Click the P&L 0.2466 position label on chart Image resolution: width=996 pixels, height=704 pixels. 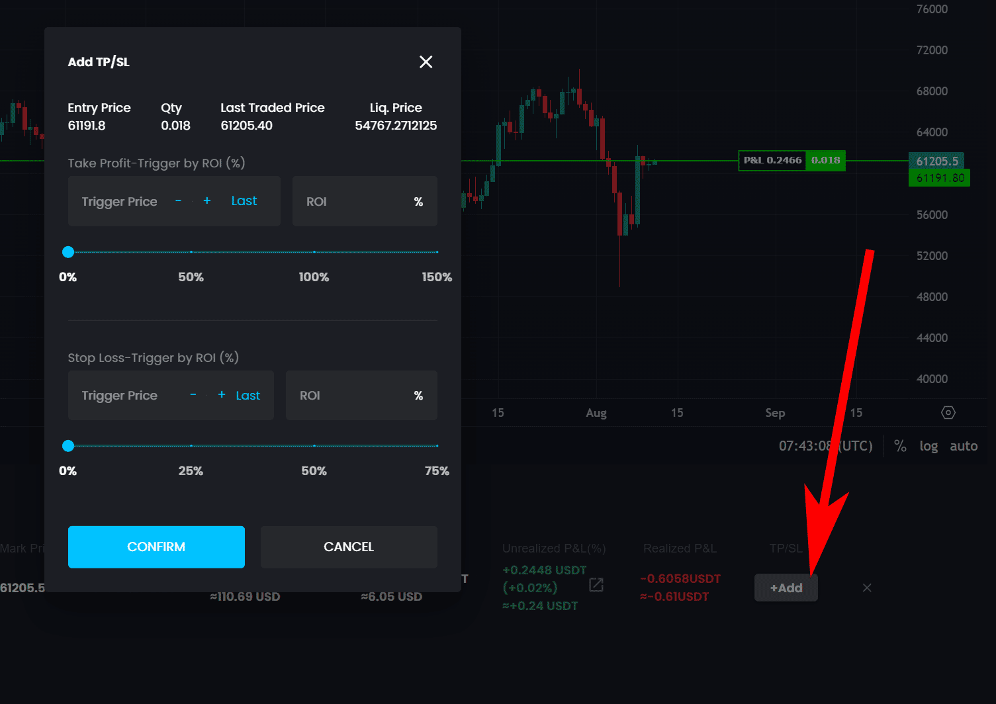pos(772,160)
